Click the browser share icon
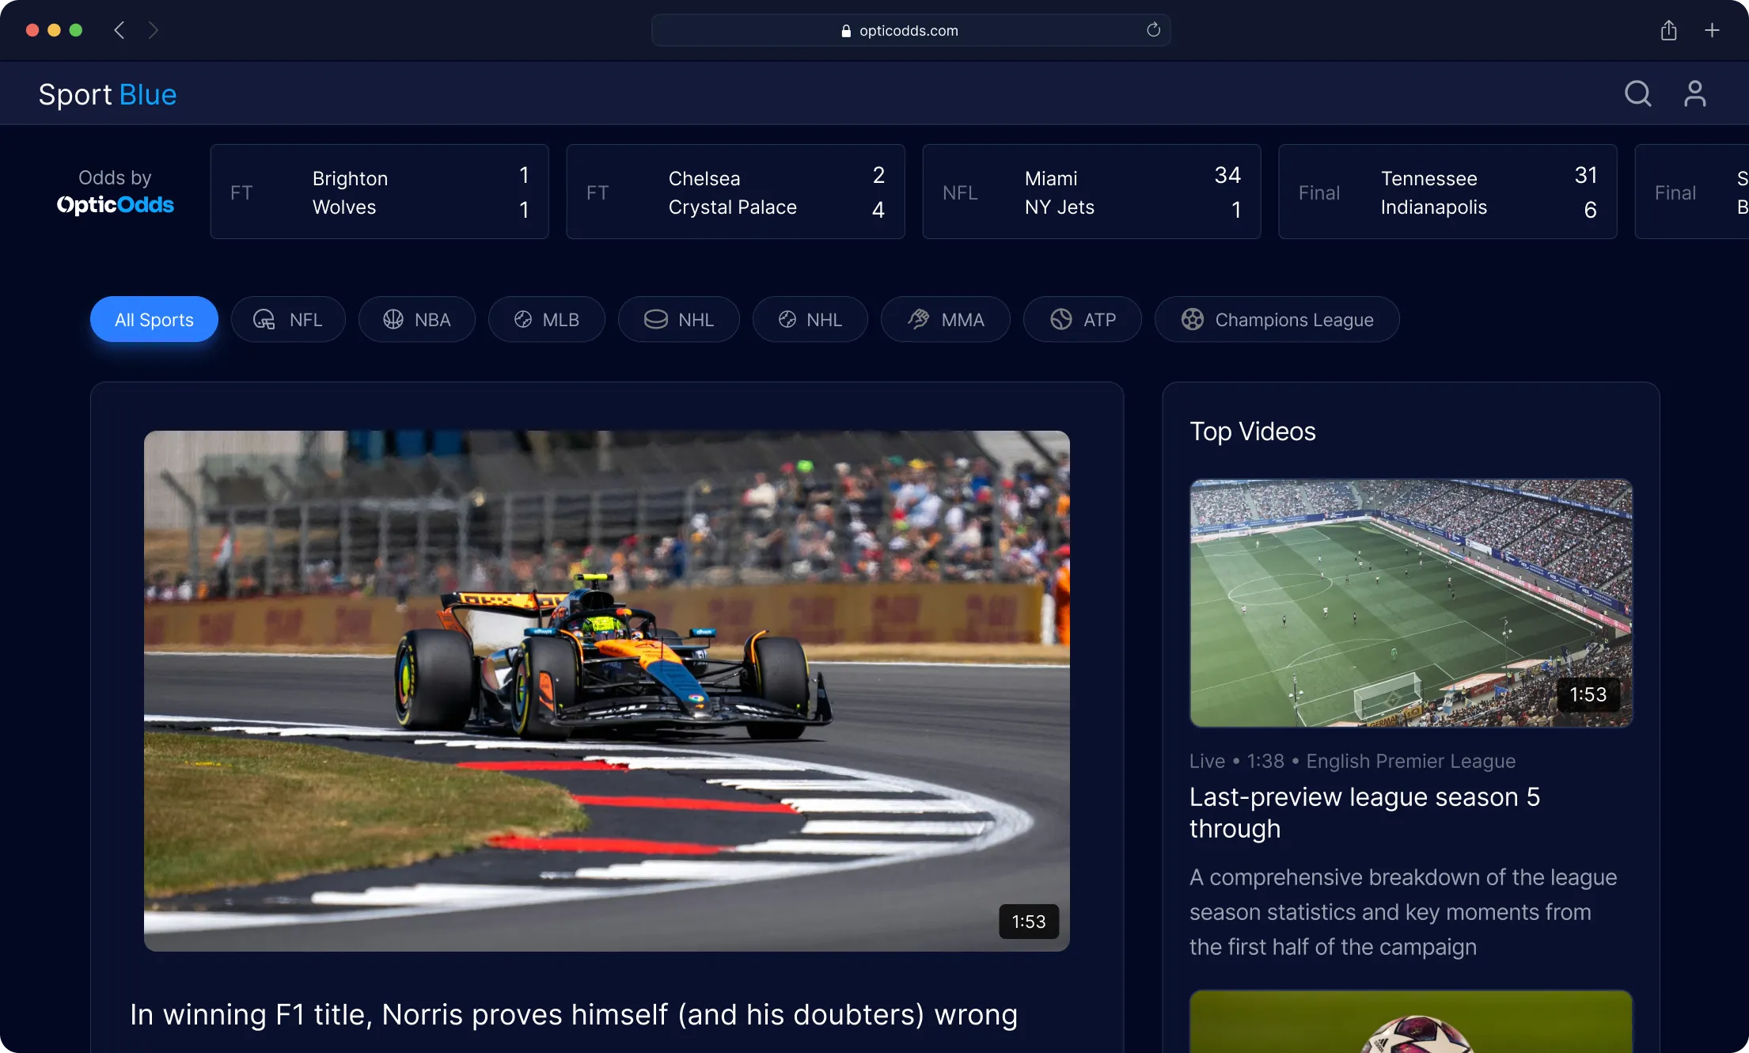Screen dimensions: 1749x1053 point(1668,30)
